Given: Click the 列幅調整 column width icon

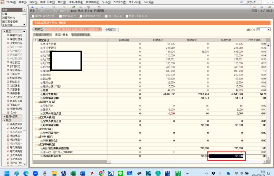Looking at the screenshot, I should (x=99, y=8).
